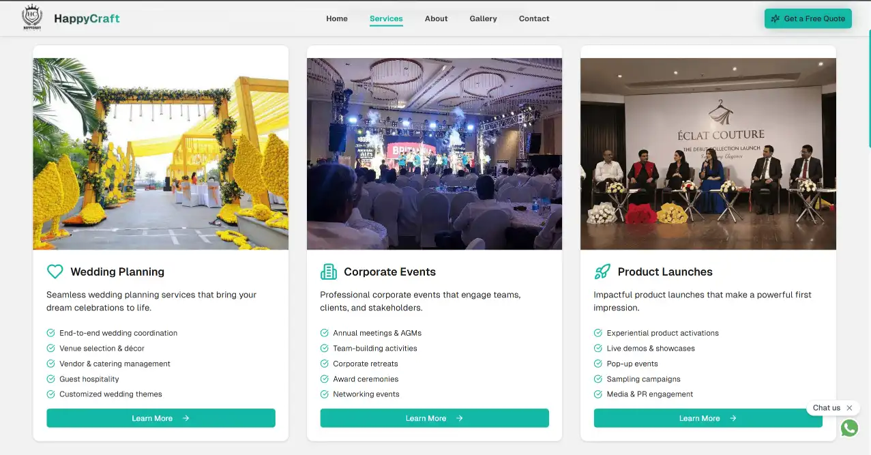This screenshot has width=871, height=455.
Task: Click checkmark beside Guest hospitality
Action: (50, 379)
